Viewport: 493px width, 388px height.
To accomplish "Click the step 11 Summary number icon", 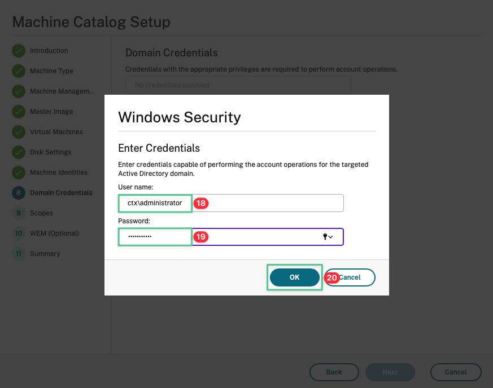I will click(19, 254).
